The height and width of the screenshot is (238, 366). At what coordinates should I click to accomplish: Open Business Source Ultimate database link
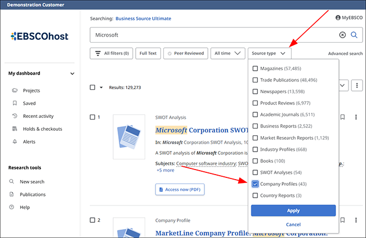pos(144,19)
